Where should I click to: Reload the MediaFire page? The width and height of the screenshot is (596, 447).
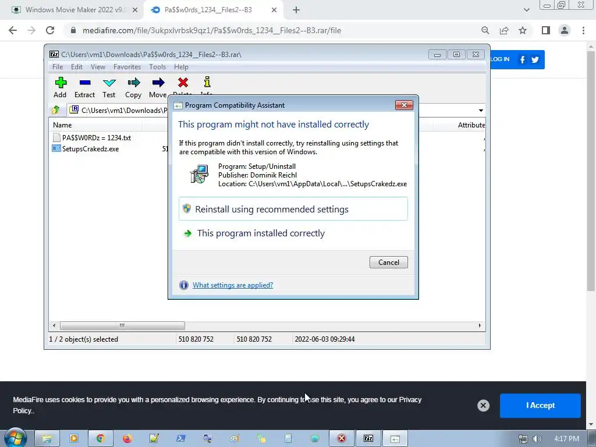pos(50,30)
